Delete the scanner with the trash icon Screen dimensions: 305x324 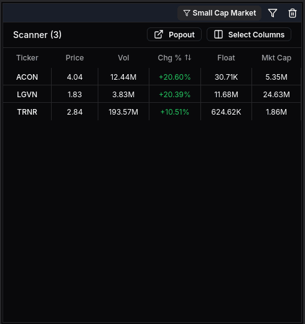pyautogui.click(x=293, y=13)
